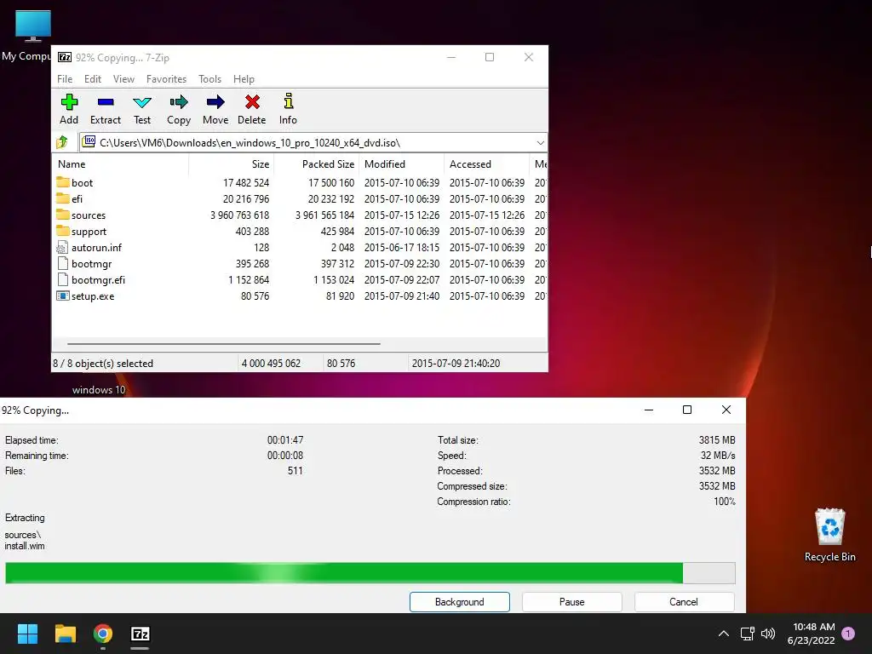The image size is (872, 654).
Task: Click the red Delete toolbar icon
Action: 252,102
